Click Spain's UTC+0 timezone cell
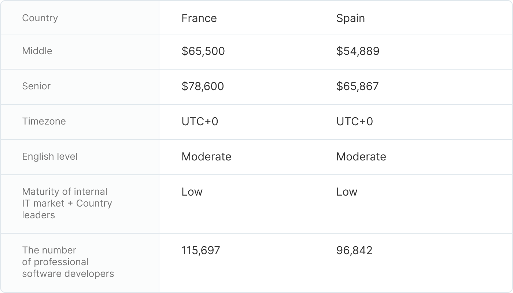The image size is (513, 293). click(354, 122)
